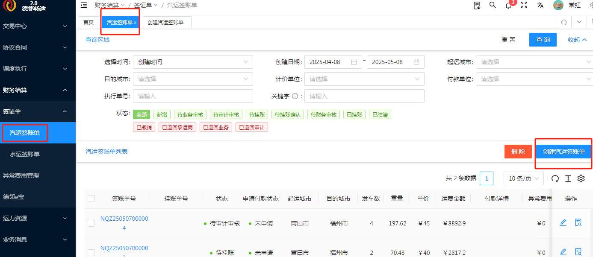Click the 创建汽运签账单 button

click(x=564, y=152)
